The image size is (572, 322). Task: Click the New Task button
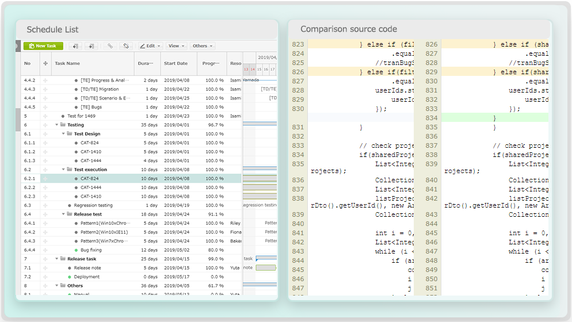click(43, 46)
